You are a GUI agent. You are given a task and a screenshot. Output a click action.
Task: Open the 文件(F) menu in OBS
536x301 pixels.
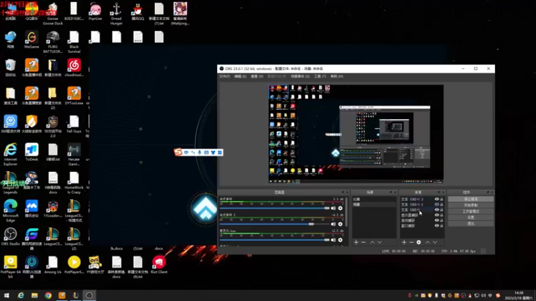pyautogui.click(x=224, y=76)
